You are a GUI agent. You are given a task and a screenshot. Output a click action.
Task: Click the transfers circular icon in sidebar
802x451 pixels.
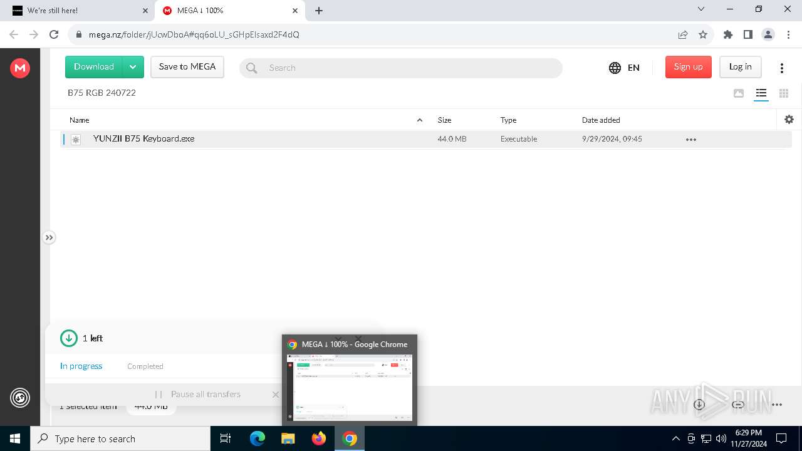(20, 397)
